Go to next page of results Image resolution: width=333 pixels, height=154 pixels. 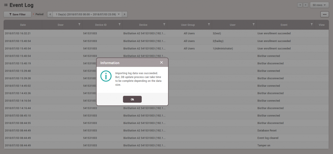click(x=306, y=5)
